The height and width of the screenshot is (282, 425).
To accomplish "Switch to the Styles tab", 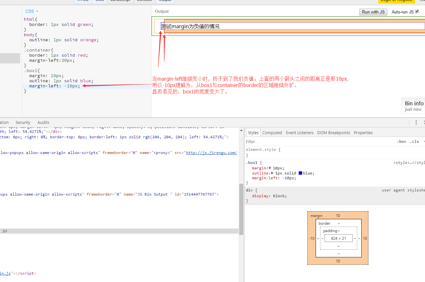I will point(253,133).
